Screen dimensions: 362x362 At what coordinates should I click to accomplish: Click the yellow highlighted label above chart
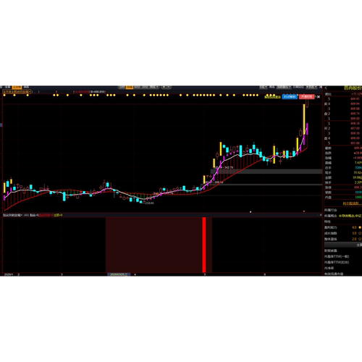(x=272, y=97)
